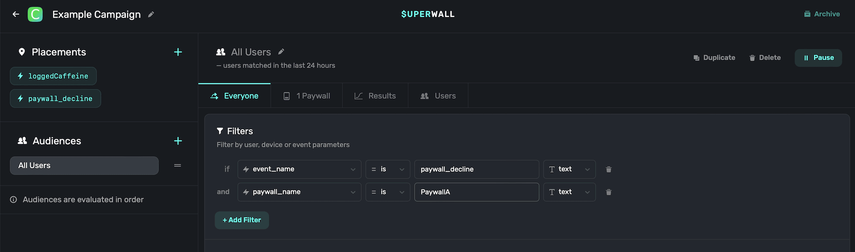Duplicate the All Users audience
Image resolution: width=855 pixels, height=252 pixels.
coord(714,58)
